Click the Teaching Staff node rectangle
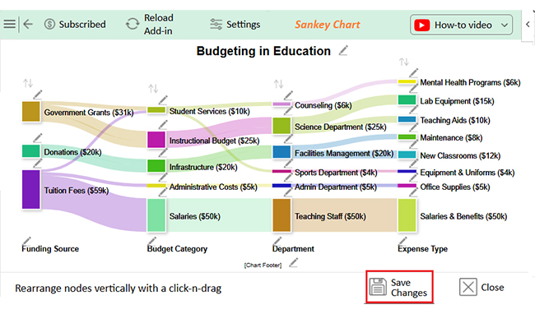 [x=281, y=215]
